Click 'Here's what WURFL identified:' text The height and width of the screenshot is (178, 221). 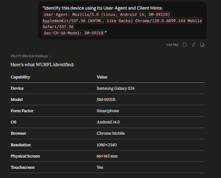tap(42, 65)
